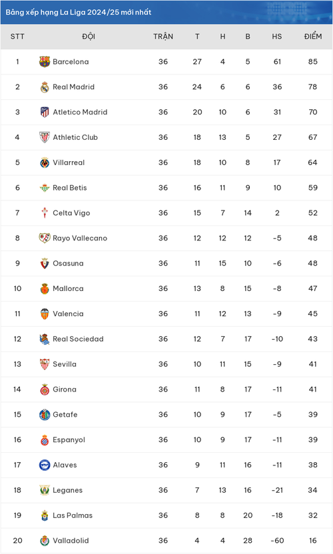Click the Real Madrid crest icon
This screenshot has height=554, width=333.
point(45,87)
